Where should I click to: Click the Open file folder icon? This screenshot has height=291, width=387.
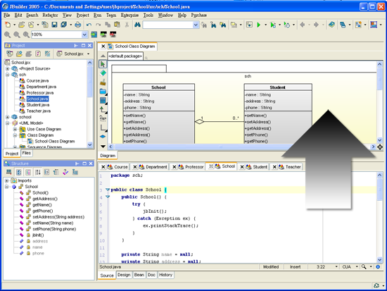[22, 25]
